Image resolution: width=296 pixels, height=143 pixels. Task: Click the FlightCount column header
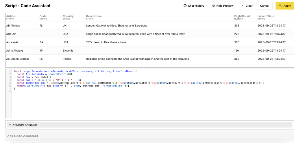242,16
